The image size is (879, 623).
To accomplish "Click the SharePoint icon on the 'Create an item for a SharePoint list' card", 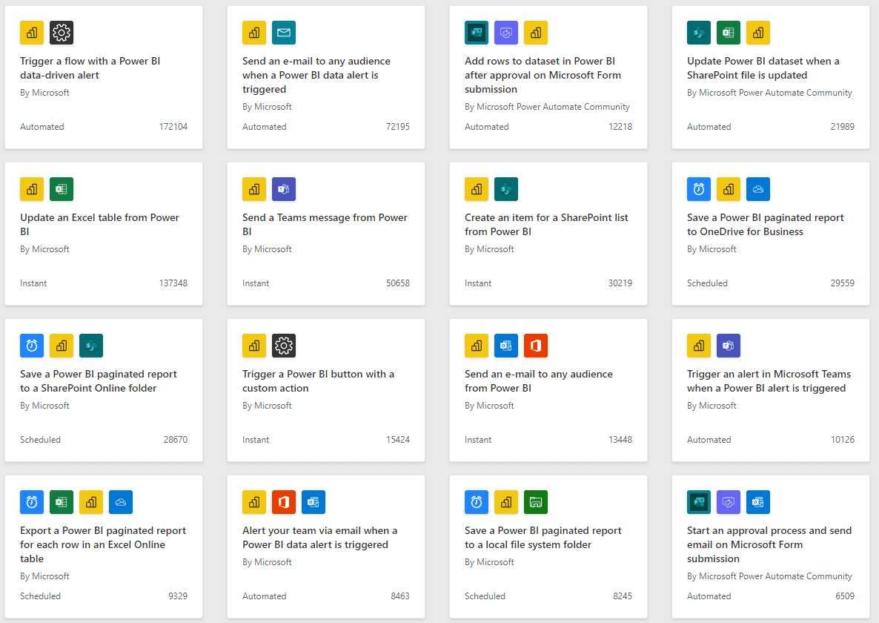I will [x=506, y=189].
